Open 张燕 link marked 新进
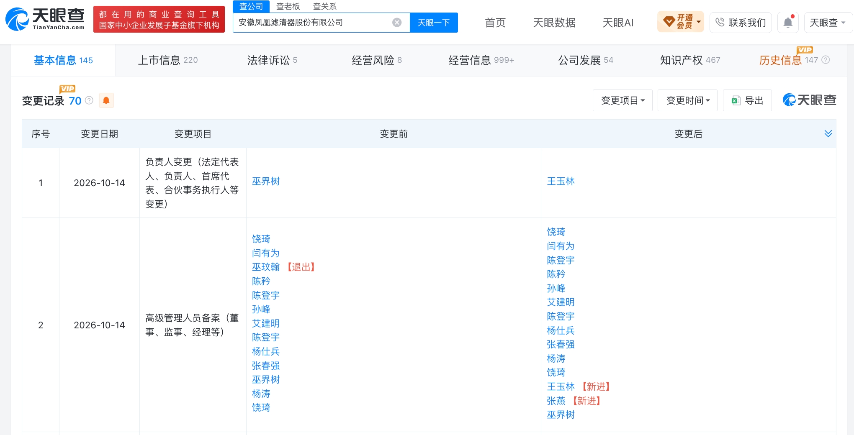Viewport: 854px width, 435px height. point(556,401)
